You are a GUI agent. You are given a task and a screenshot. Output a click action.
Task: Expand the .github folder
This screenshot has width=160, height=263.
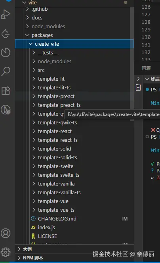coord(28,9)
